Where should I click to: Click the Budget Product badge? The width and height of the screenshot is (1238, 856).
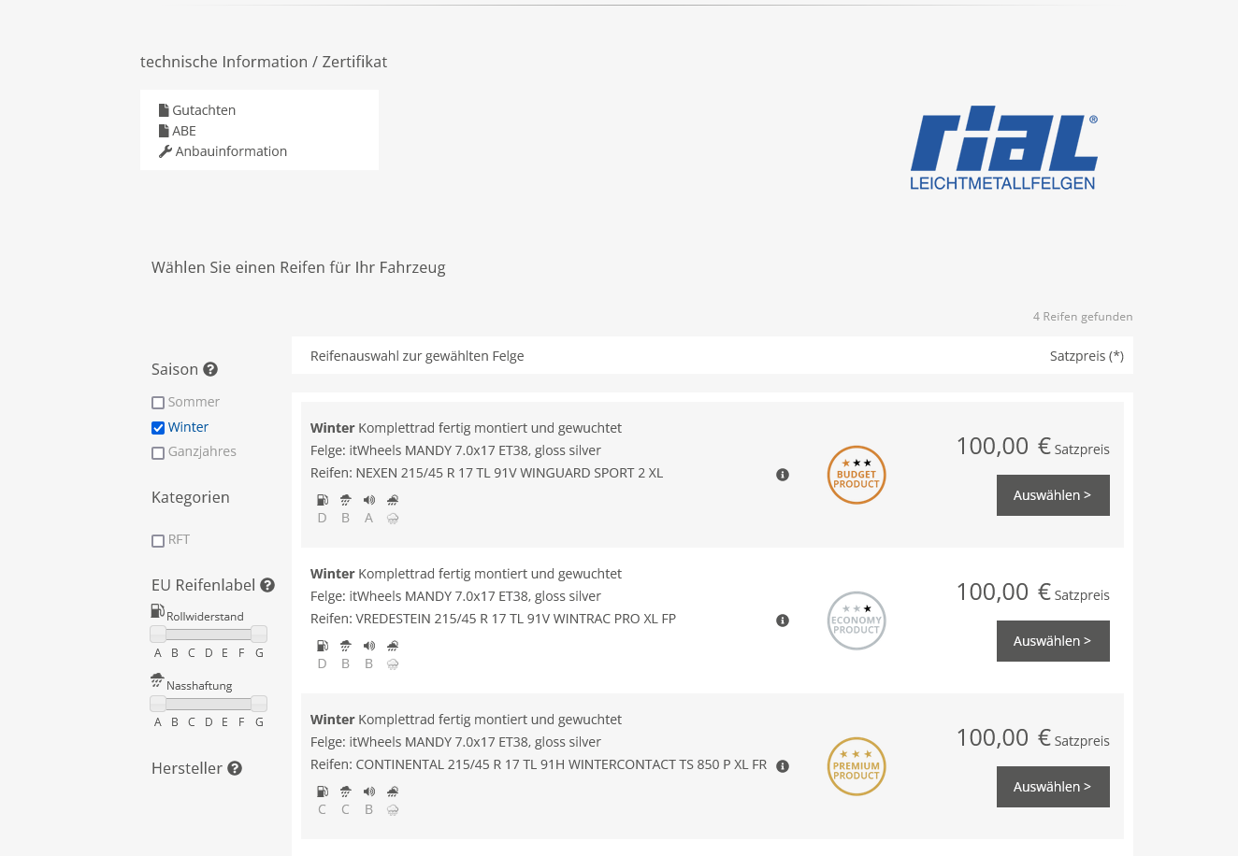[857, 475]
